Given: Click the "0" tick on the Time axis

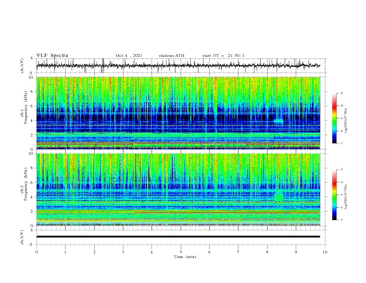Looking at the screenshot, I should point(37,252).
